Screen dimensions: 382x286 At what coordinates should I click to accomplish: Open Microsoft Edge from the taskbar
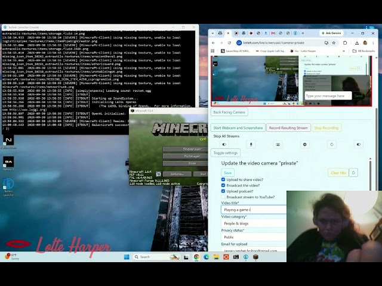(207, 257)
